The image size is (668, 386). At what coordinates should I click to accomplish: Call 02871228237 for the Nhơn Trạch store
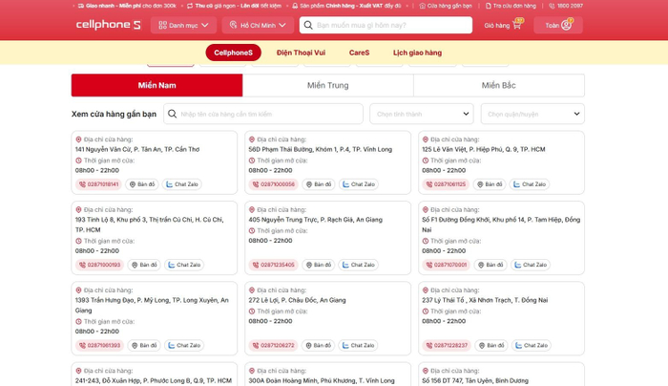447,346
